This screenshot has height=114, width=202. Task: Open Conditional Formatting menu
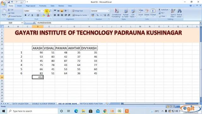116,13
